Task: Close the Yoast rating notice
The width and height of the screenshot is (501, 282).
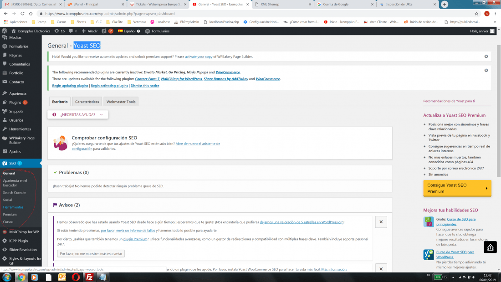Action: click(381, 222)
